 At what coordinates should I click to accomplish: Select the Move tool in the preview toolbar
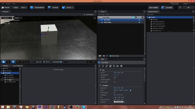click(x=13, y=62)
